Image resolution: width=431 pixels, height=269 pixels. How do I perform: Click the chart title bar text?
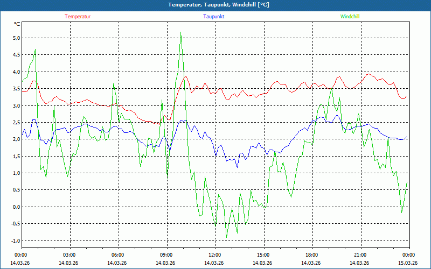[215, 5]
